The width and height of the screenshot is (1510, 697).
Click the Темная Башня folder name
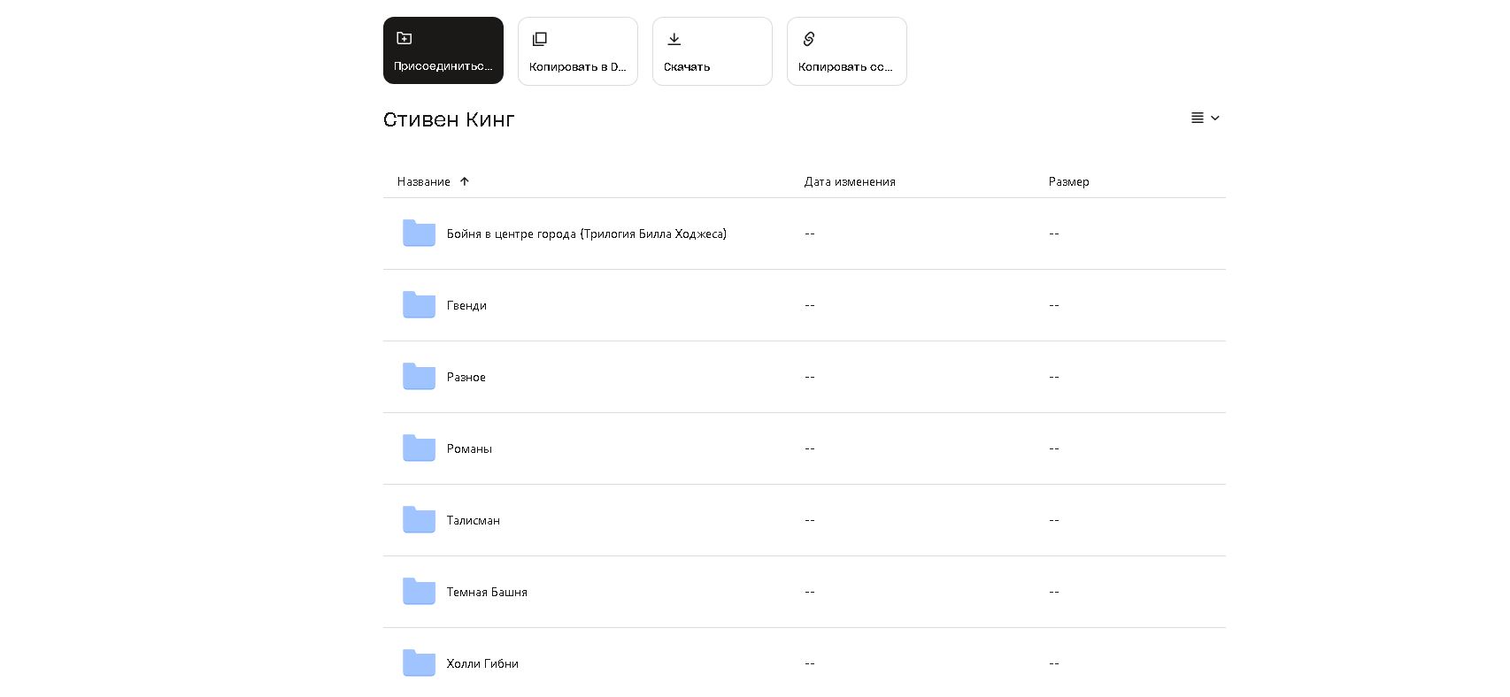487,592
